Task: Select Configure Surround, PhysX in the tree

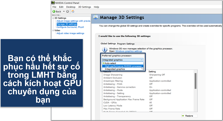Action: coord(70,27)
